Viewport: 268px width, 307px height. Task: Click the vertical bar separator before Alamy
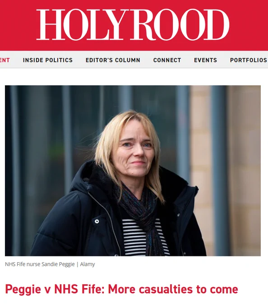pyautogui.click(x=78, y=264)
